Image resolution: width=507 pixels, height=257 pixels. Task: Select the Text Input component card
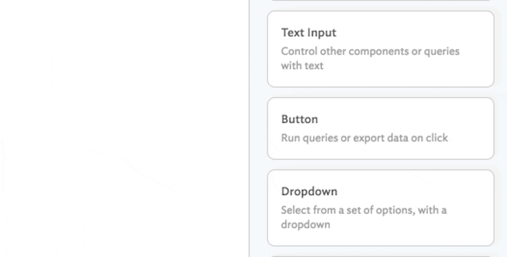pos(380,49)
